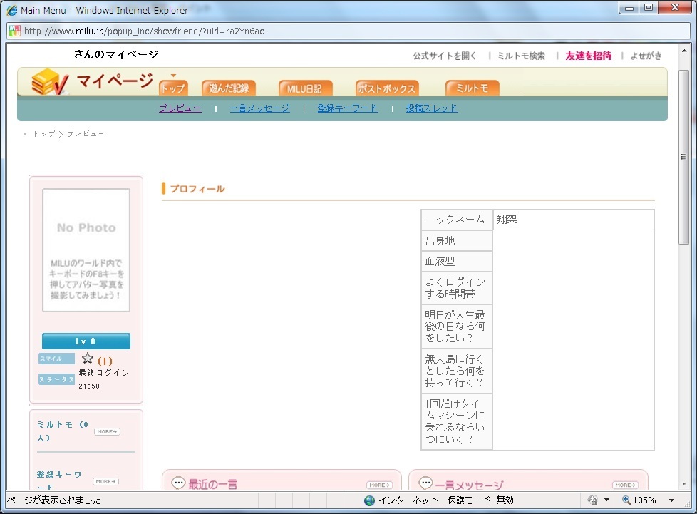
Task: Click the Lv 0 level bar
Action: [x=86, y=341]
